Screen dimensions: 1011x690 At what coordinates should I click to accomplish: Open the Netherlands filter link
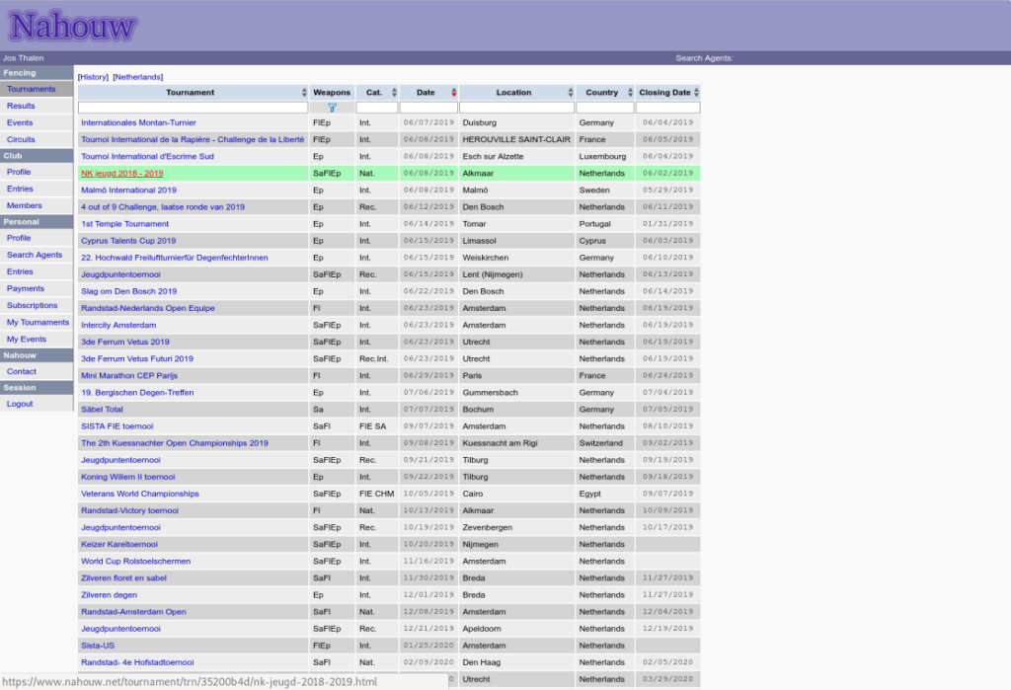tap(138, 77)
